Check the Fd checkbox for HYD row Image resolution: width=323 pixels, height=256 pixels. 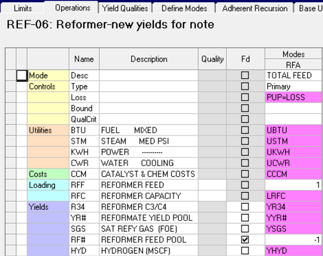pyautogui.click(x=245, y=251)
